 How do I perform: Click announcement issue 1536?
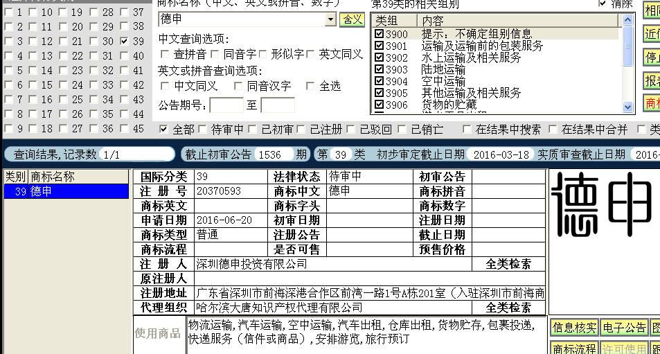274,154
